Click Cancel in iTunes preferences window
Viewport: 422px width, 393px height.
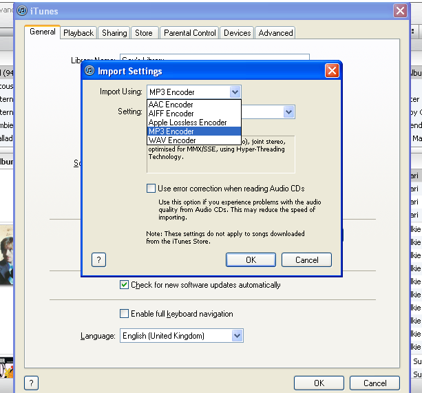pos(374,383)
